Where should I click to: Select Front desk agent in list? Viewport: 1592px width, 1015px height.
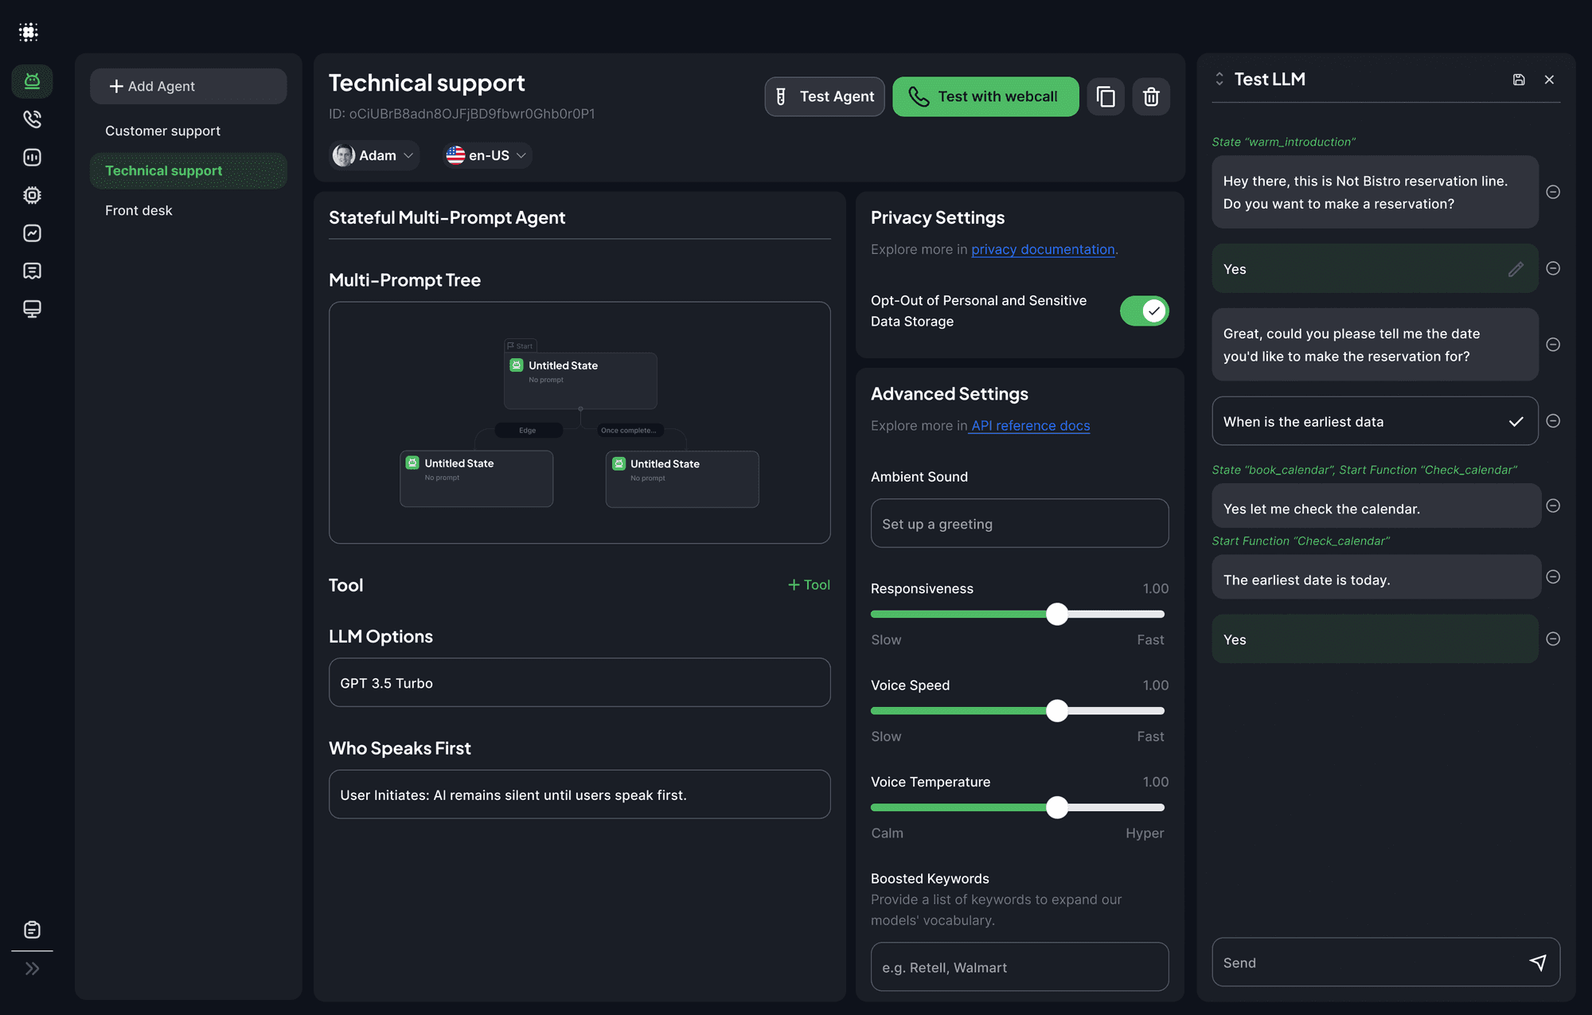click(139, 210)
